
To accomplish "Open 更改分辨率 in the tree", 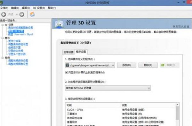I will (x=14, y=41).
